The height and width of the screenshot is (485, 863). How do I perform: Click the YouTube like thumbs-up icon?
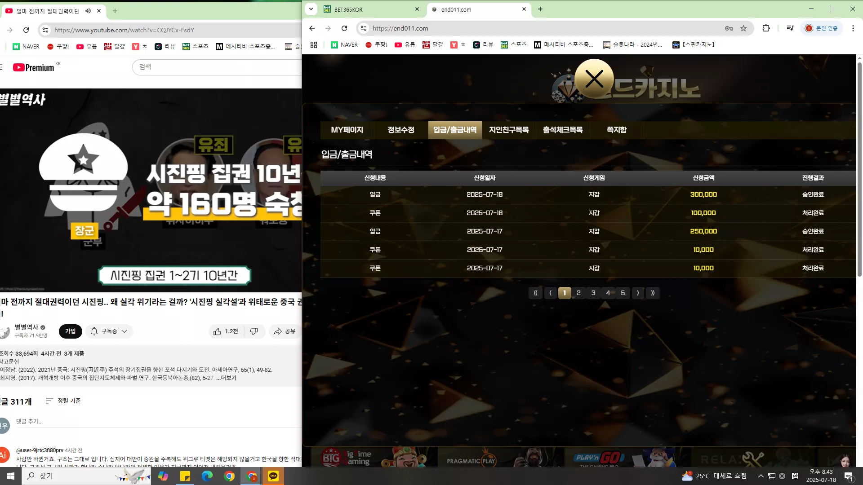pyautogui.click(x=218, y=331)
